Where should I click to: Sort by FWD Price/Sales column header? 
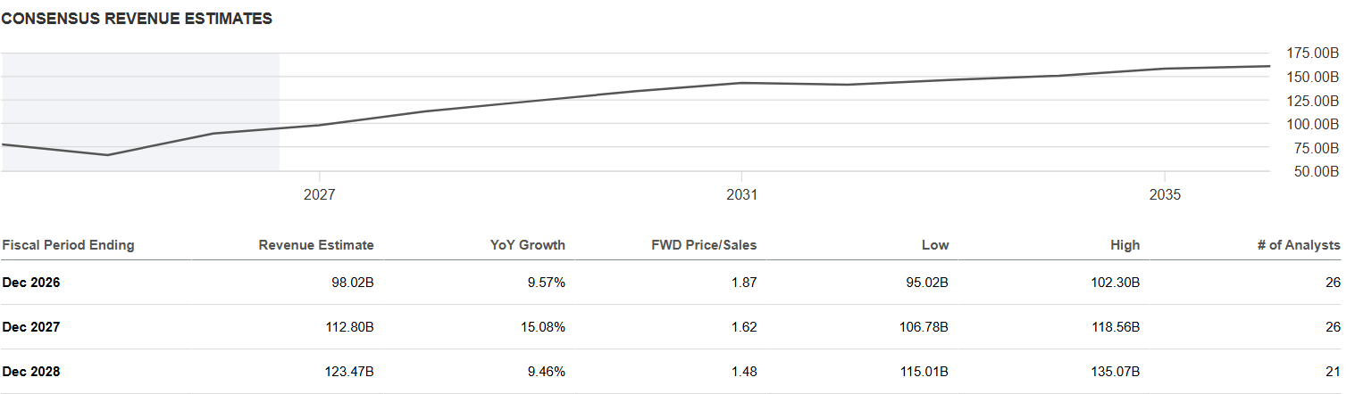point(704,245)
